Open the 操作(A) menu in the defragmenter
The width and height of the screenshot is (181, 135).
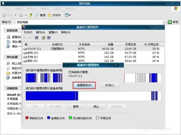pos(41,32)
